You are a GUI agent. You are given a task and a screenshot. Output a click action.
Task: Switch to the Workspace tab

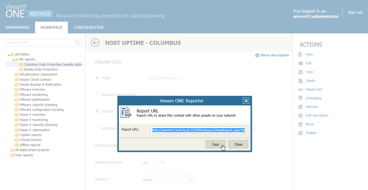click(51, 27)
